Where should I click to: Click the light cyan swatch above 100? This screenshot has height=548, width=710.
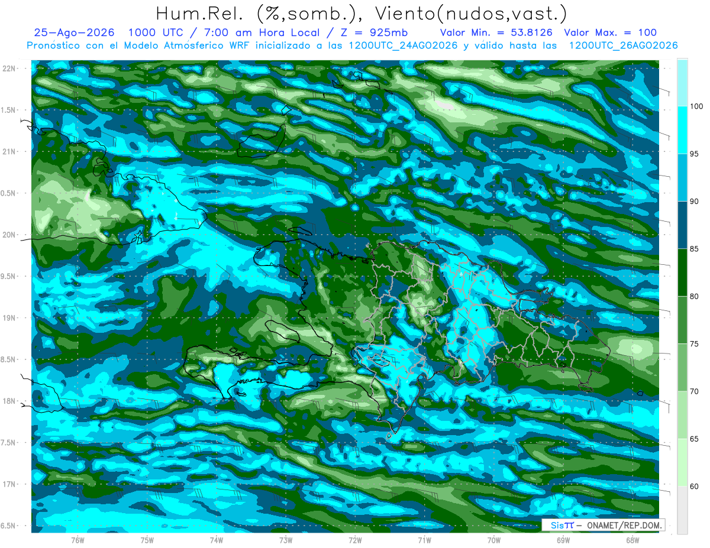(x=682, y=83)
